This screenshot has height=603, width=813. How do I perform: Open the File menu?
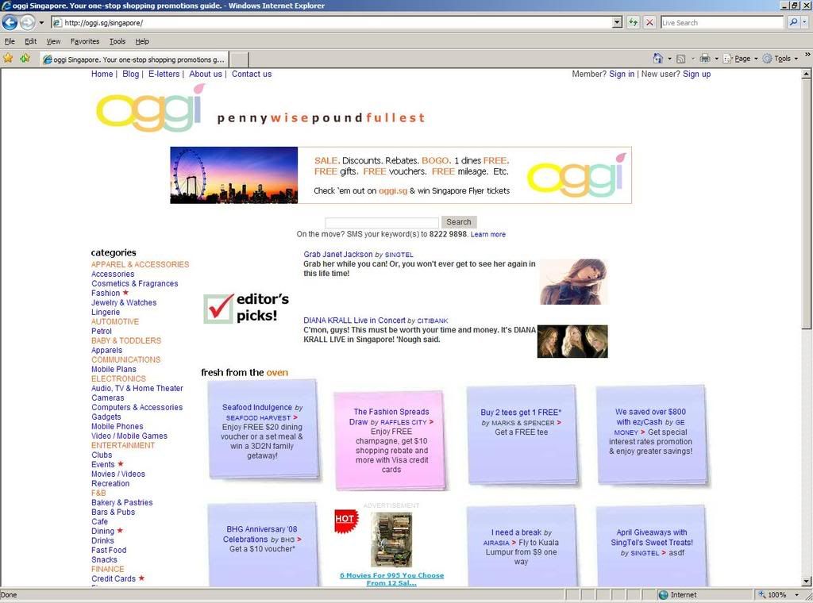[x=10, y=41]
